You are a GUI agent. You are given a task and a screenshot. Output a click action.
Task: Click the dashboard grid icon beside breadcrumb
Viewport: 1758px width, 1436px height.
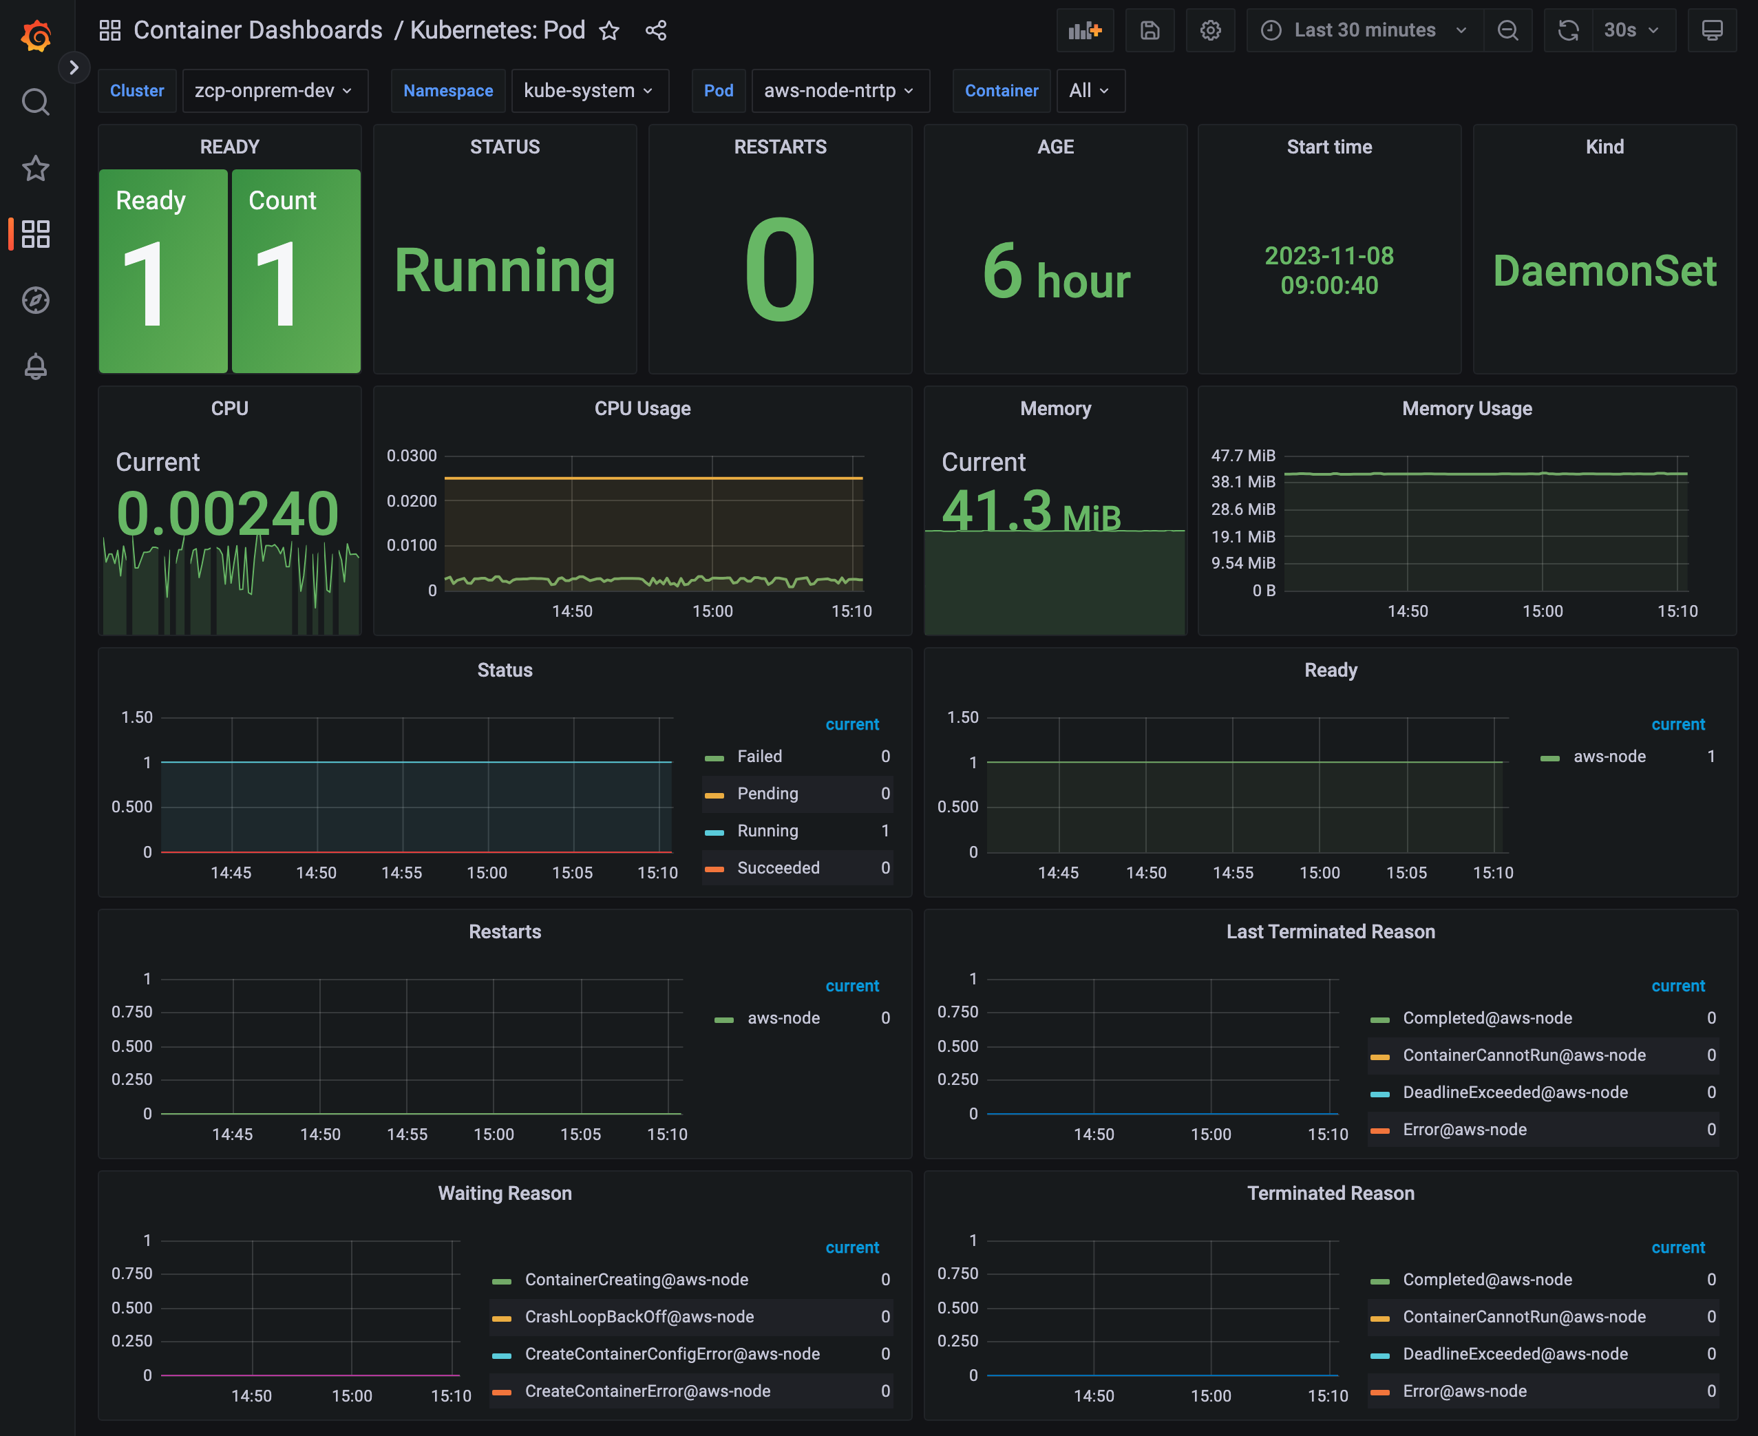click(x=110, y=30)
